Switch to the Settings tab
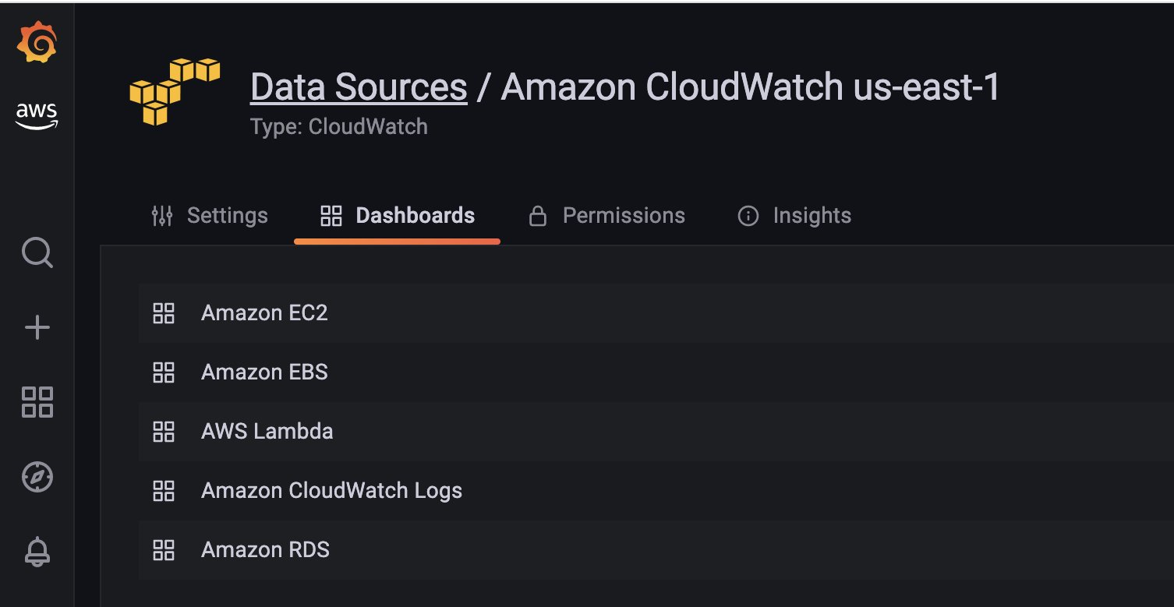1174x607 pixels. click(x=209, y=216)
